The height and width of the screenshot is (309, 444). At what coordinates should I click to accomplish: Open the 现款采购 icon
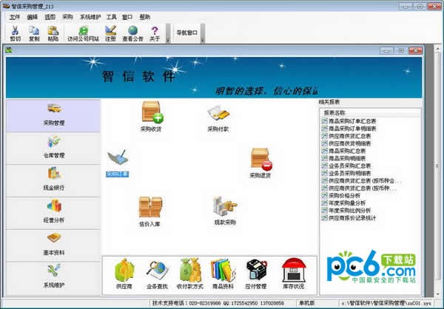coord(225,211)
